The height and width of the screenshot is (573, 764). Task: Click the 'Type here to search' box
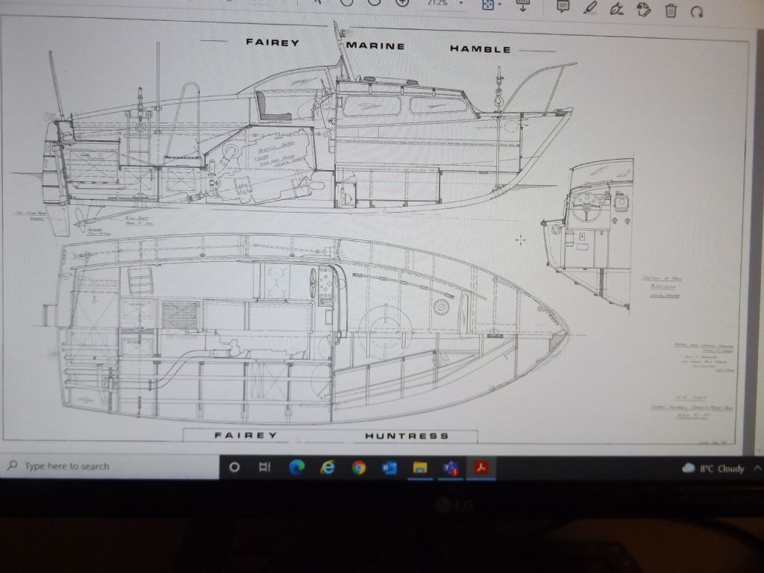point(110,466)
